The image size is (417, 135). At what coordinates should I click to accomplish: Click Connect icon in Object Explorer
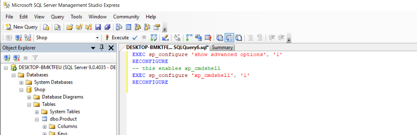point(7,58)
